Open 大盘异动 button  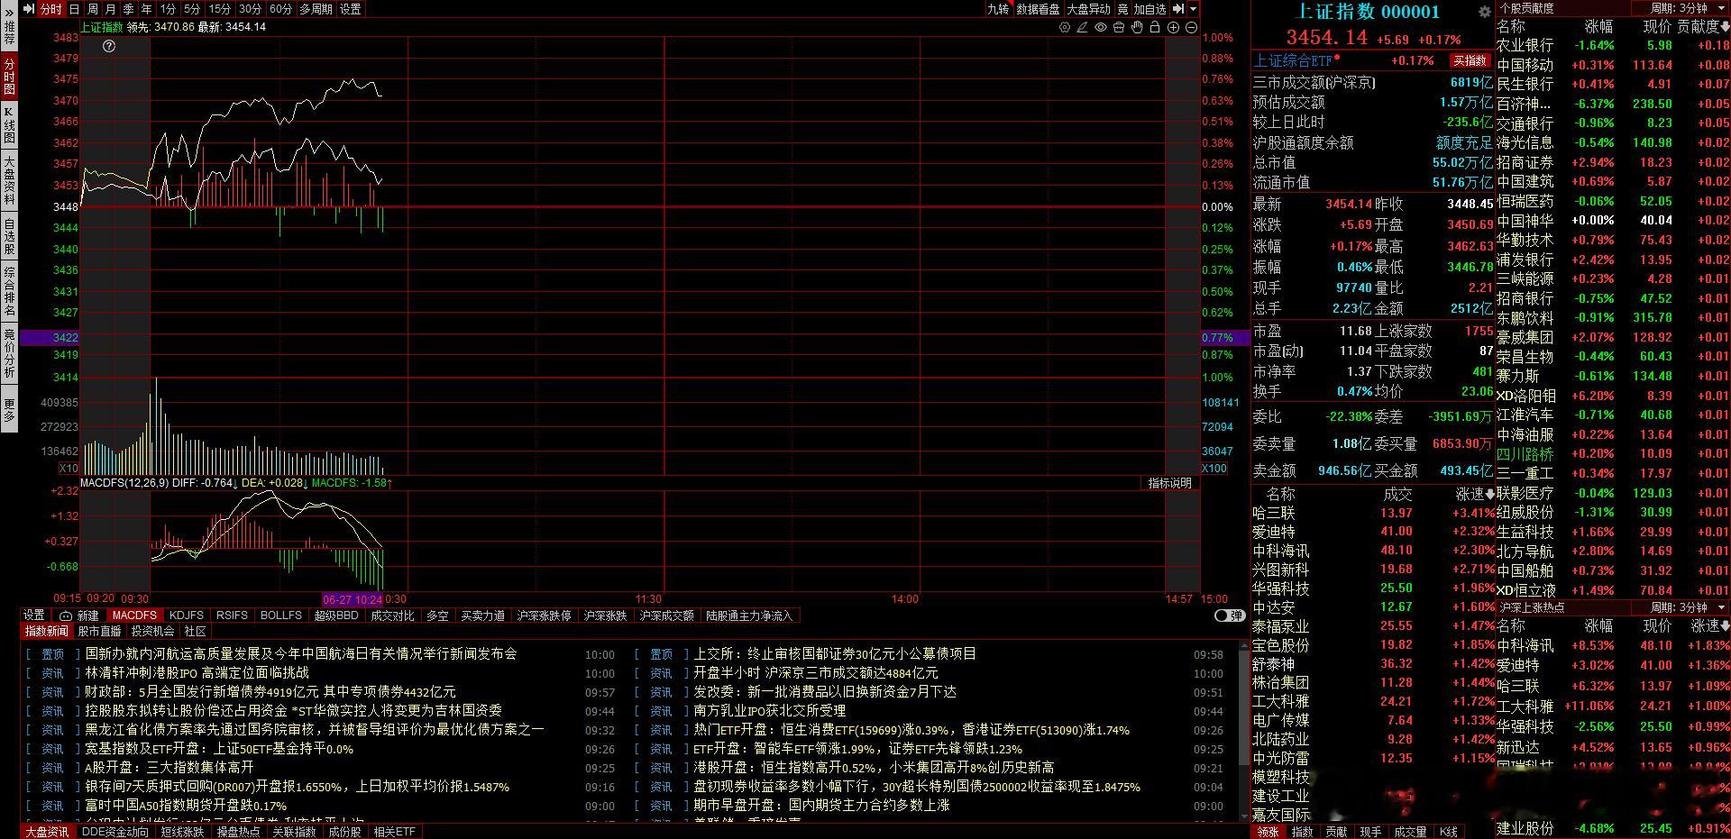(x=1089, y=8)
